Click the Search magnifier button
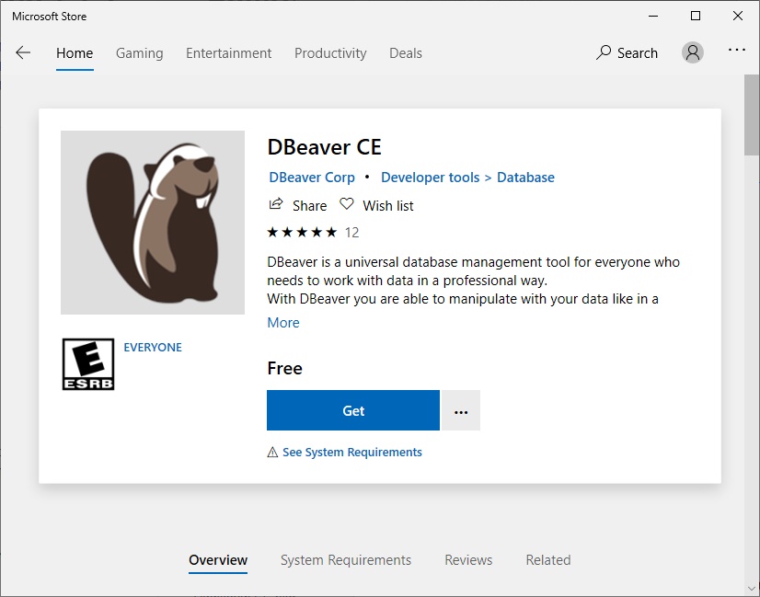 pos(628,52)
